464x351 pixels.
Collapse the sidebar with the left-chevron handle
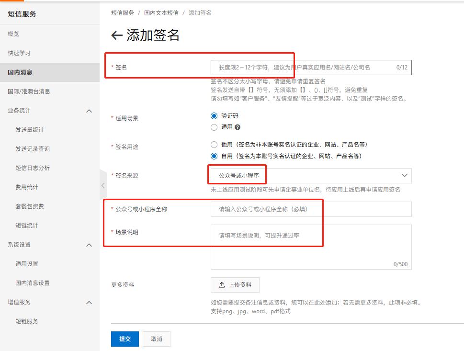(x=103, y=186)
